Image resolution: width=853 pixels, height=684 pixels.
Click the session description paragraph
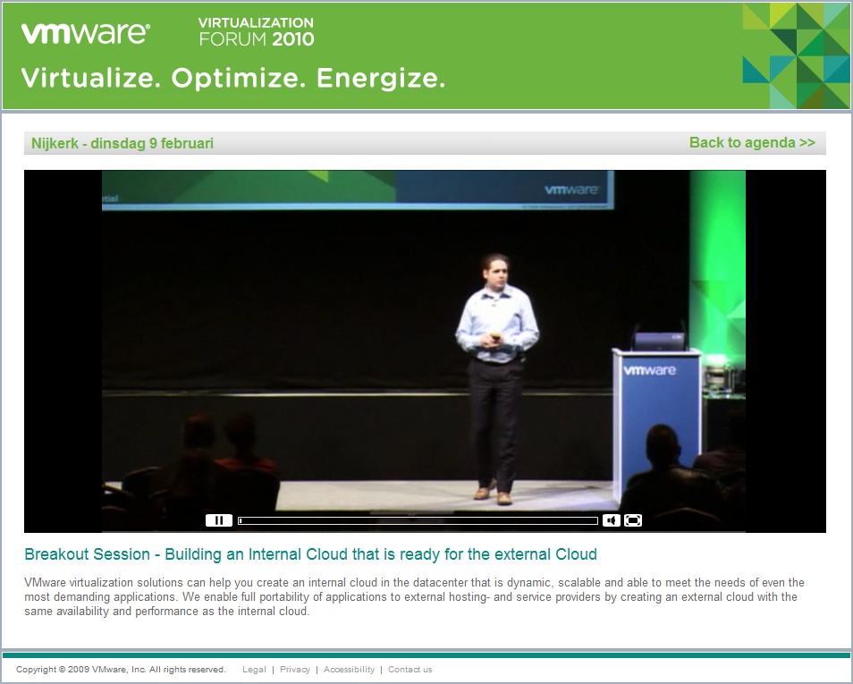point(414,597)
